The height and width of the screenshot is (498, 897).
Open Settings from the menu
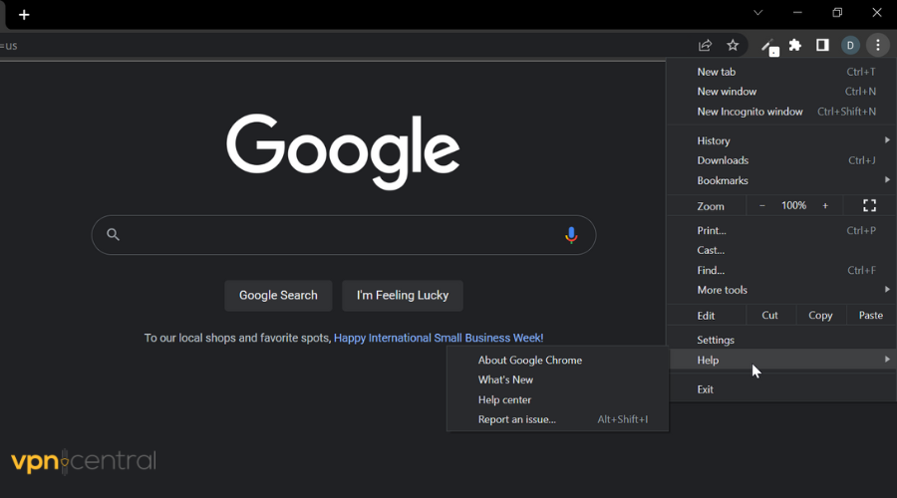(x=716, y=340)
